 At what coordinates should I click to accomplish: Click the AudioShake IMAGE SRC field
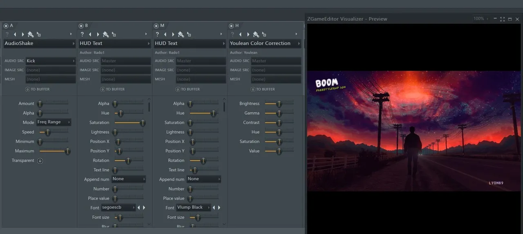[51, 70]
